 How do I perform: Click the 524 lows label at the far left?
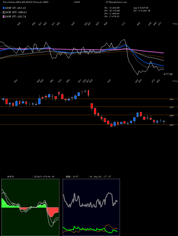point(16,81)
